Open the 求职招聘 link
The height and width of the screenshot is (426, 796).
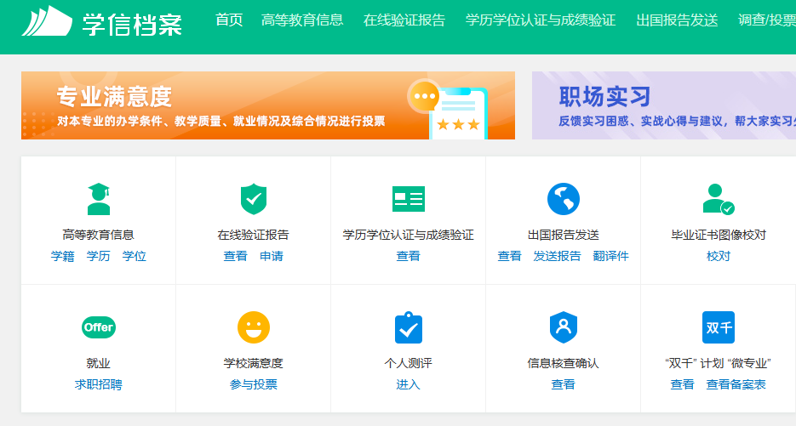[99, 384]
